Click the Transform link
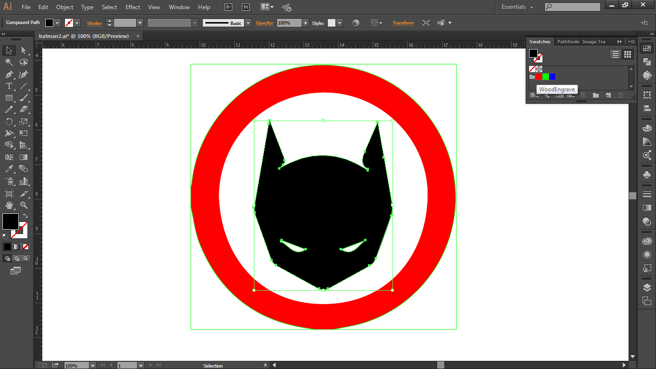656x369 pixels. (x=403, y=23)
